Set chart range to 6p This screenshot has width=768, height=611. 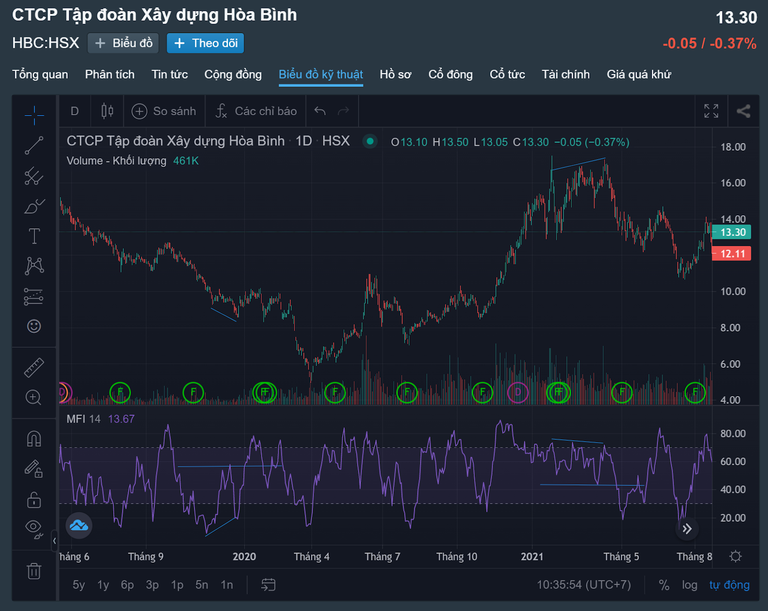tap(127, 585)
